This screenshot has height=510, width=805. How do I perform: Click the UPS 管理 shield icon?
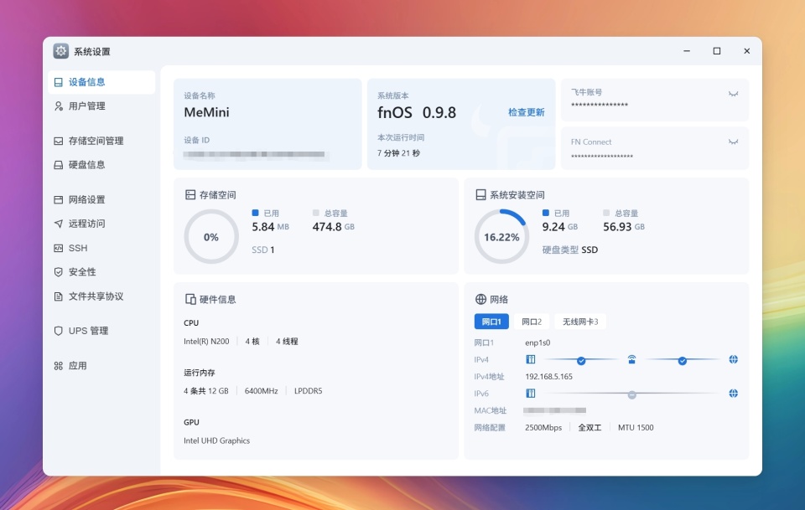59,331
